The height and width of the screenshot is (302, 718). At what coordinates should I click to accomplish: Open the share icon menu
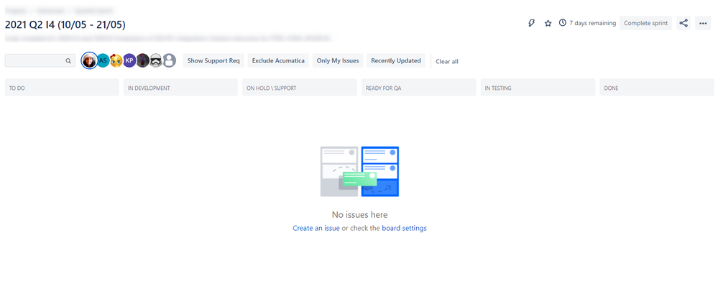coord(684,24)
